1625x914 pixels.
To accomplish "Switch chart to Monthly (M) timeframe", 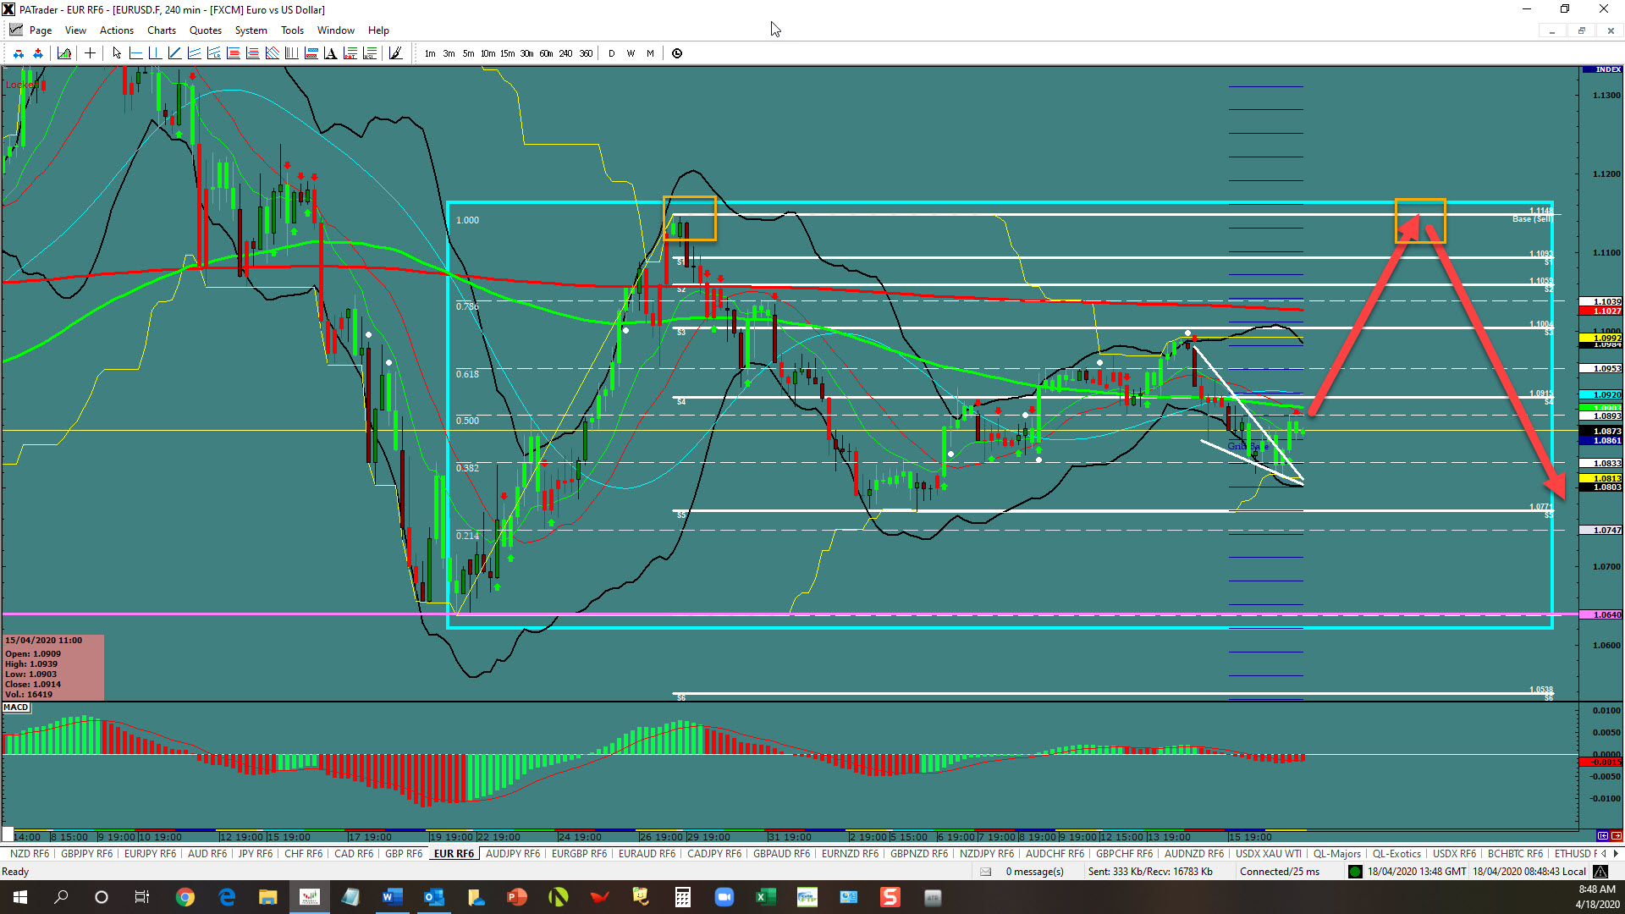I will [x=650, y=53].
